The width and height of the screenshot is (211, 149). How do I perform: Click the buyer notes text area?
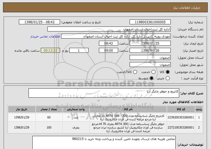pos(104,142)
